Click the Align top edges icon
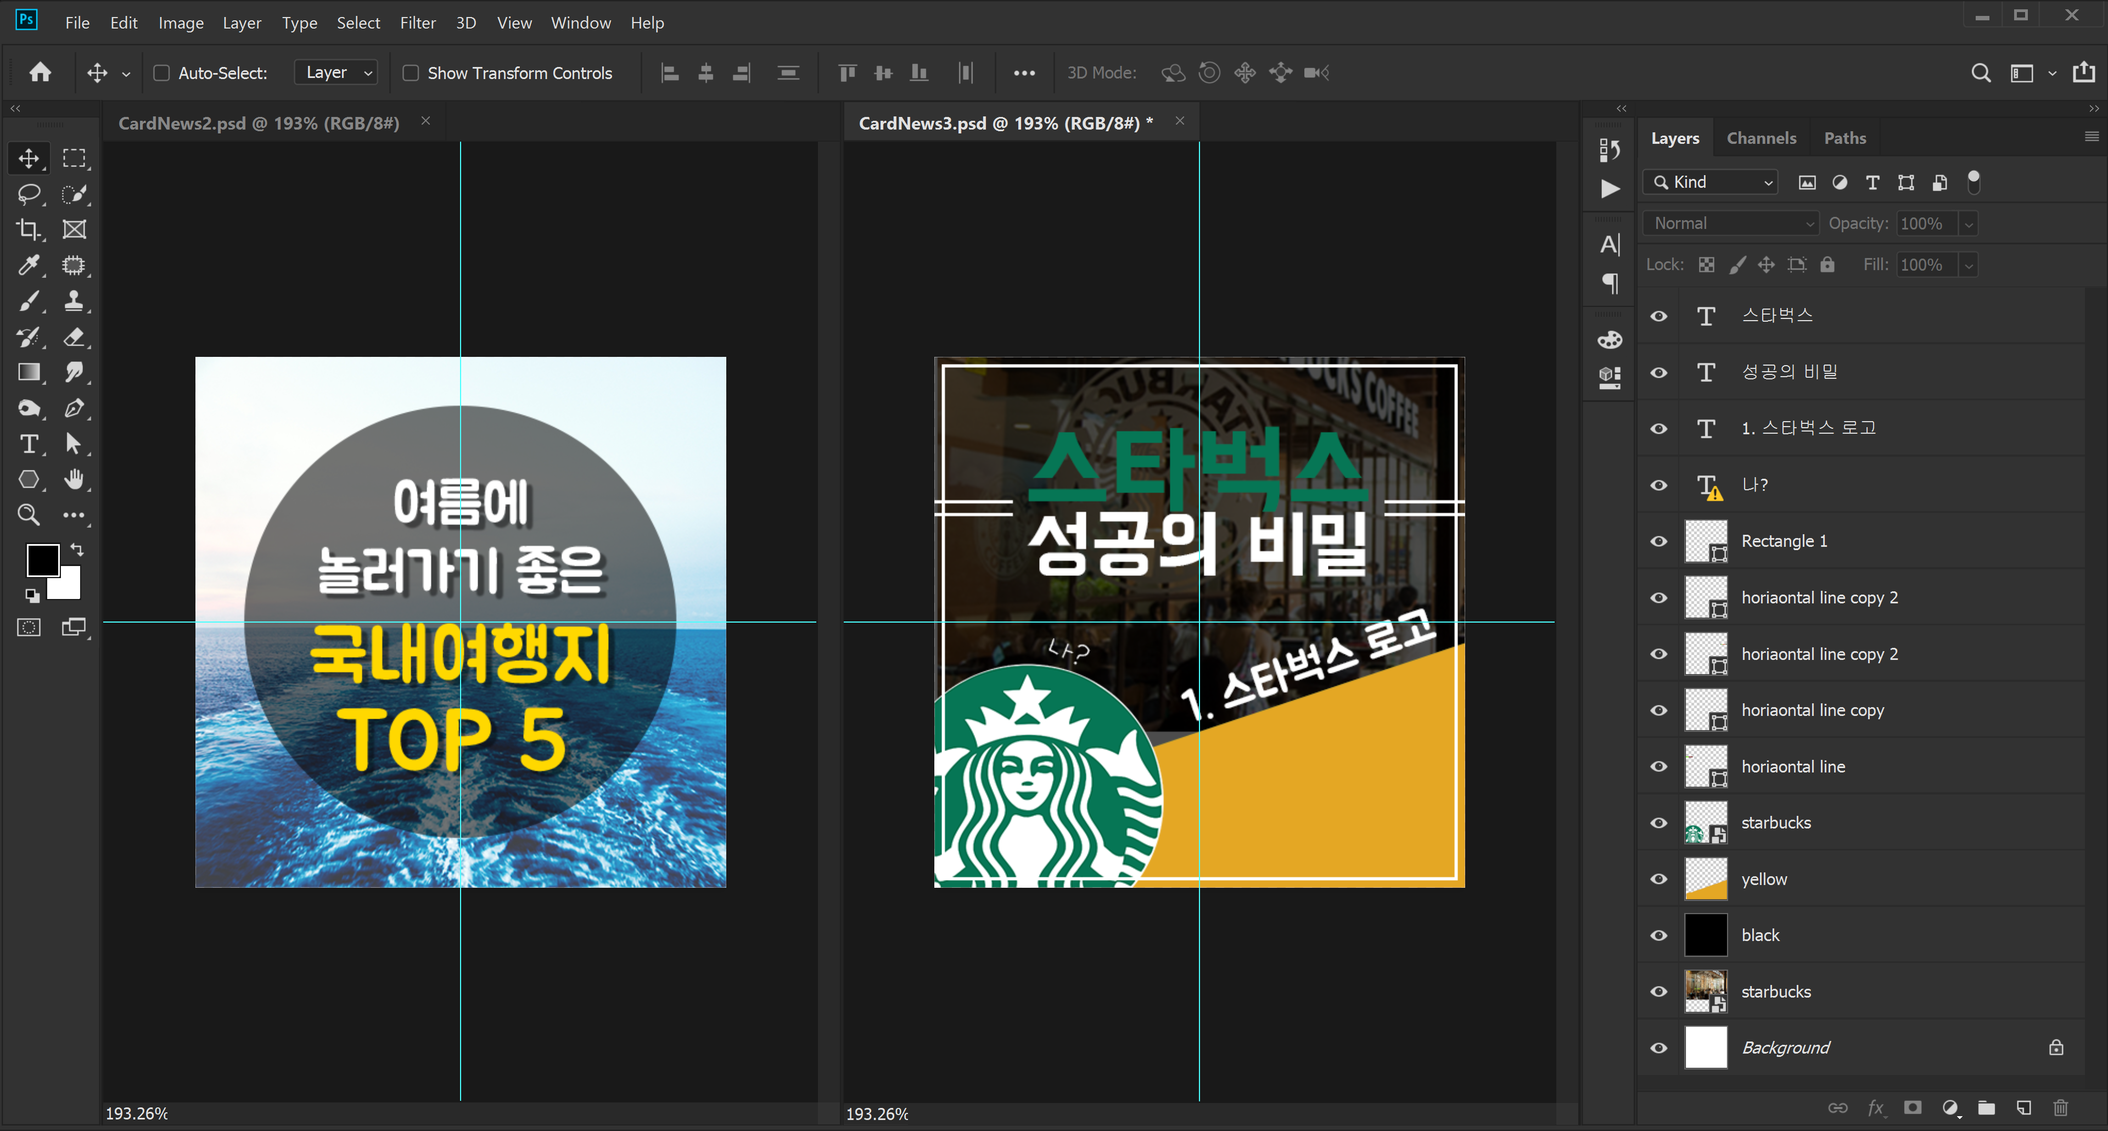This screenshot has height=1131, width=2108. tap(847, 73)
